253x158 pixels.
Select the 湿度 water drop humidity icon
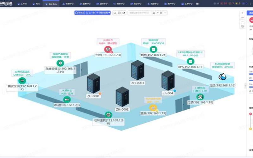(223, 76)
